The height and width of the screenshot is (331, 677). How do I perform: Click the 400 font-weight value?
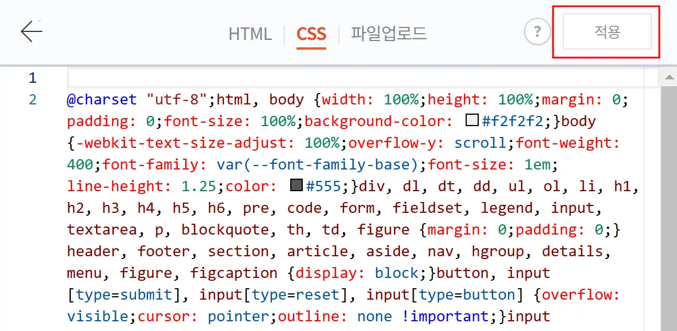(x=80, y=165)
